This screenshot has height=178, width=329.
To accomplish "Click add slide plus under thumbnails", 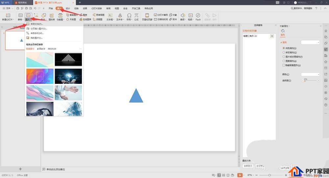I will 20,169.
